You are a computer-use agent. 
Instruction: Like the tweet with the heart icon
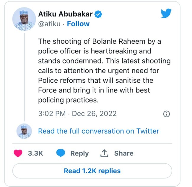point(18,153)
